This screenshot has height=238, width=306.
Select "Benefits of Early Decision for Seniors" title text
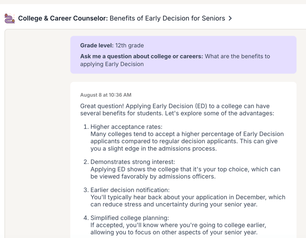(x=167, y=18)
